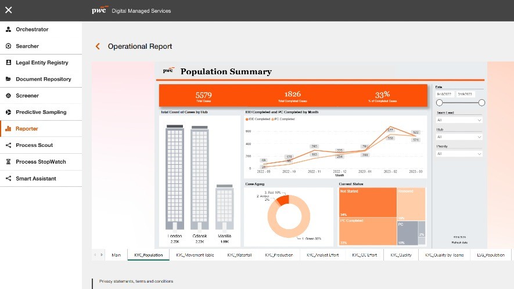Switch to KYC_Quality by Teams tab

pos(444,255)
